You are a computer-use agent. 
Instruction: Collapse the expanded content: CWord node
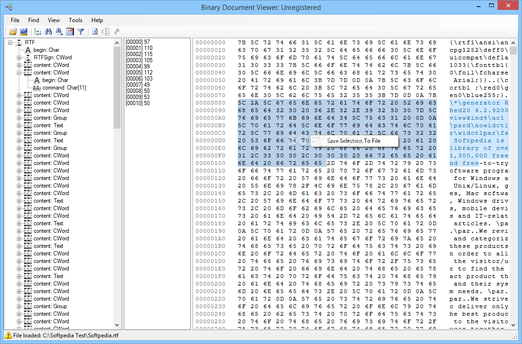(x=19, y=73)
